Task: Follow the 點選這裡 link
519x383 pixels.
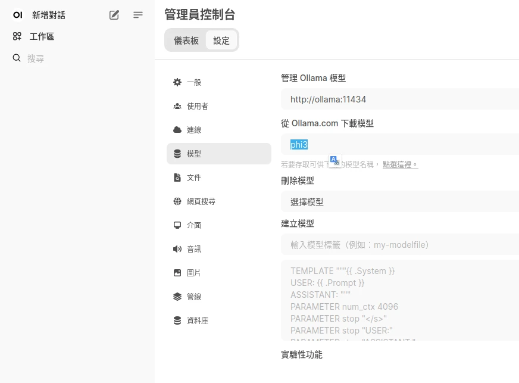Action: coord(400,164)
